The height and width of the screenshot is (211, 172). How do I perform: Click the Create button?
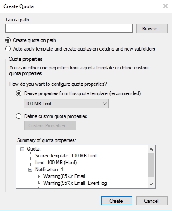click(117, 201)
